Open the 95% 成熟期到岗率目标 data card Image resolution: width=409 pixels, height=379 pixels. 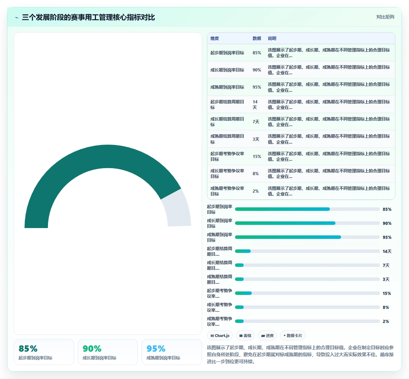click(x=172, y=352)
